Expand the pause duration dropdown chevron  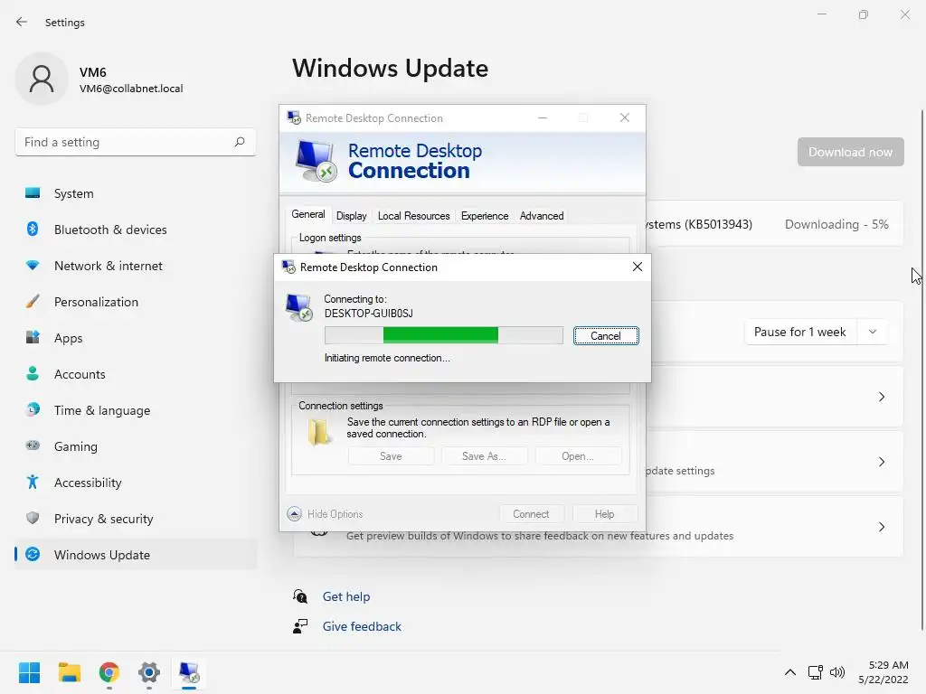tap(873, 333)
